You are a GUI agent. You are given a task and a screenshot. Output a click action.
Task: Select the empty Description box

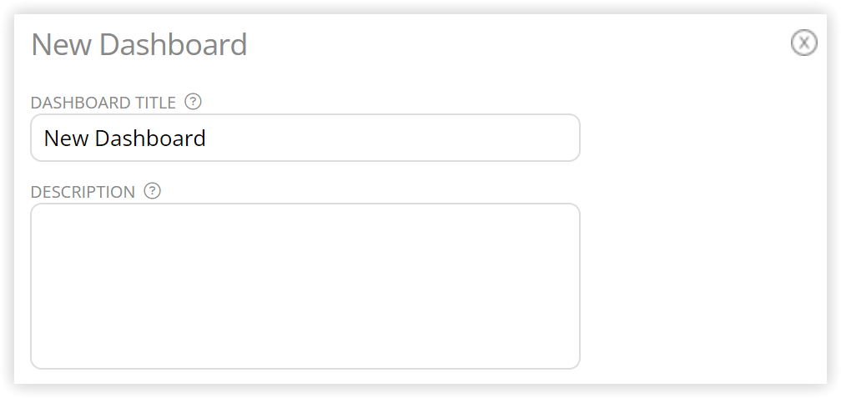point(305,286)
